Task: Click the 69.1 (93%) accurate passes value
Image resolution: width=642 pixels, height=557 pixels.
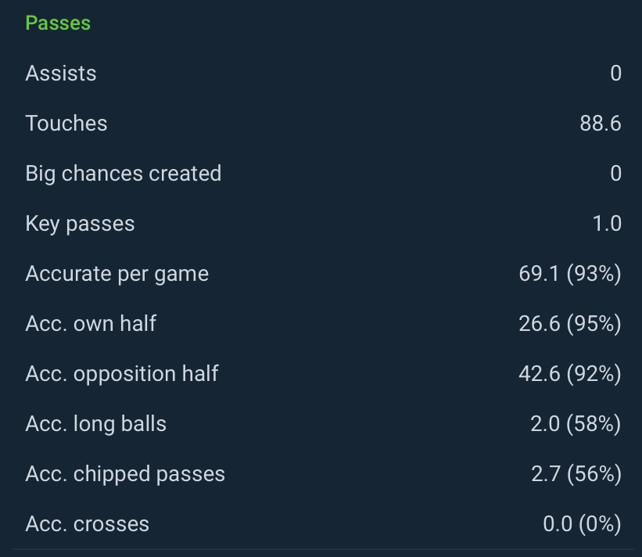Action: (569, 274)
